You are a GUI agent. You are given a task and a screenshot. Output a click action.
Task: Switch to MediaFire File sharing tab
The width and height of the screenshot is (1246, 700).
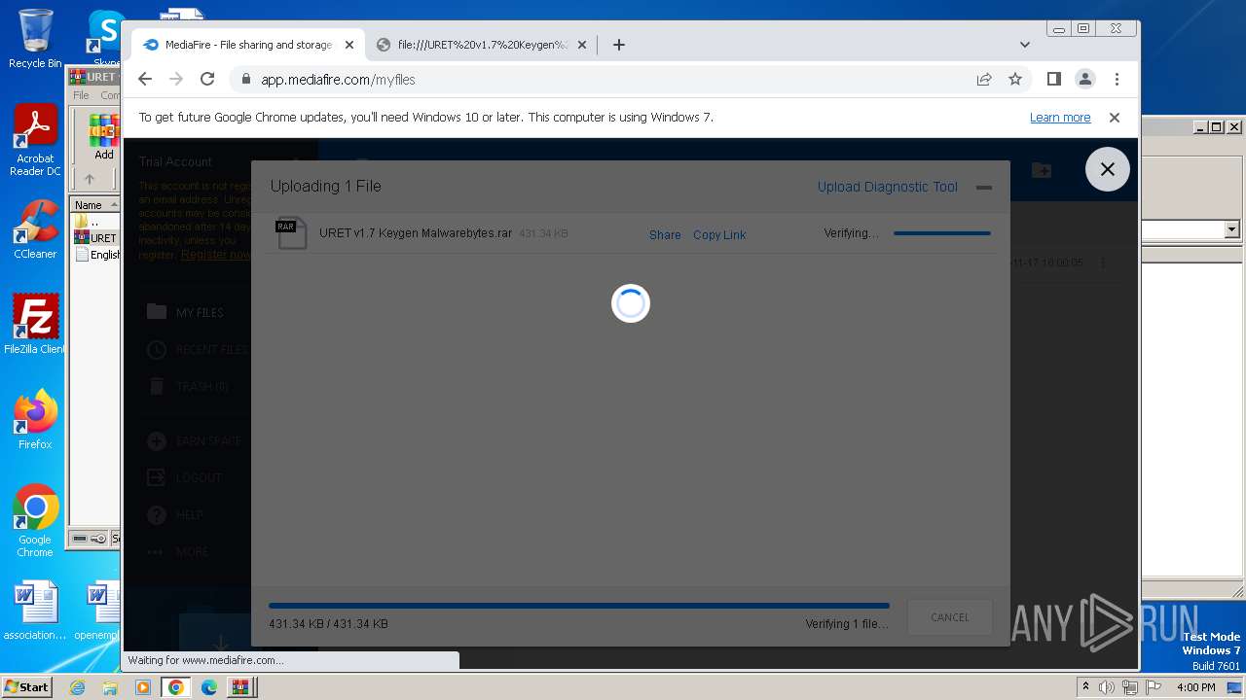point(248,45)
